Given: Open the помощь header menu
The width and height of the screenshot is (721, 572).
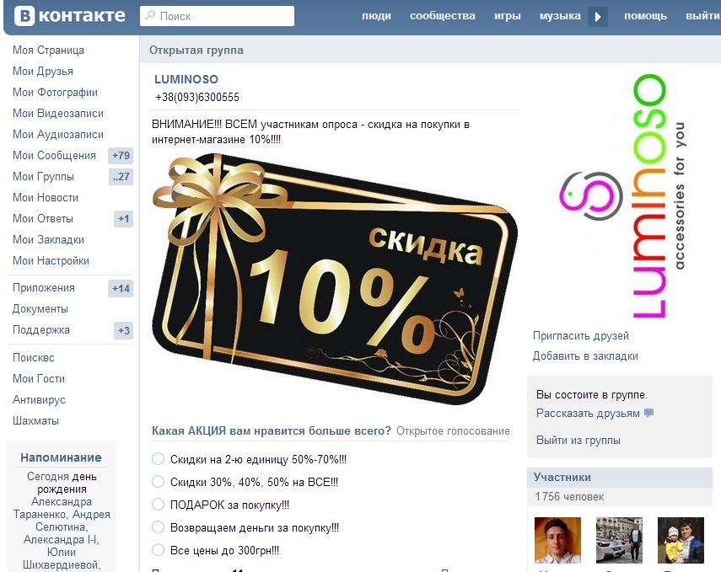Looking at the screenshot, I should (x=645, y=16).
